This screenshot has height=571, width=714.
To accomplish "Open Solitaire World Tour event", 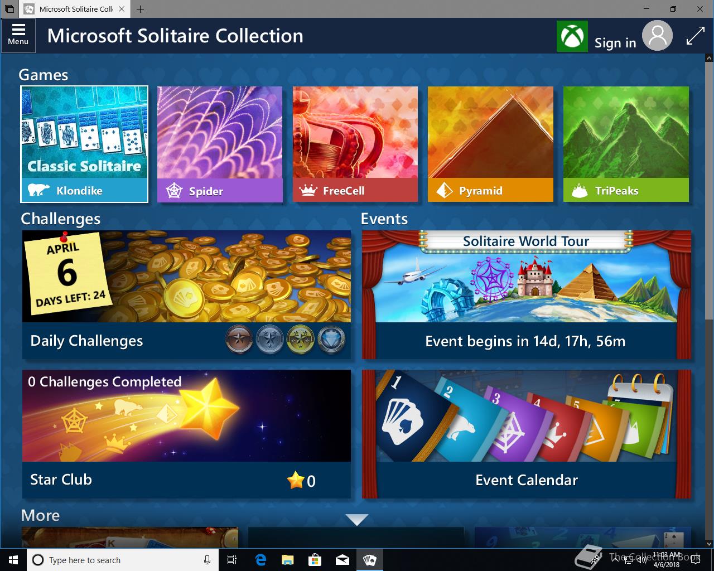I will point(526,294).
